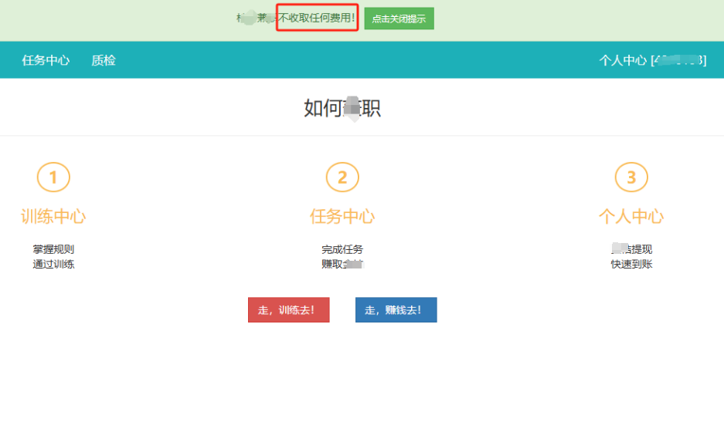The height and width of the screenshot is (439, 724).
Task: Click the 快速到账 text
Action: 631,264
